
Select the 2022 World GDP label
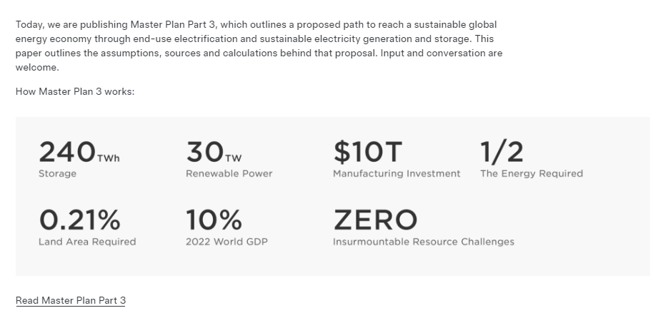[x=226, y=242]
